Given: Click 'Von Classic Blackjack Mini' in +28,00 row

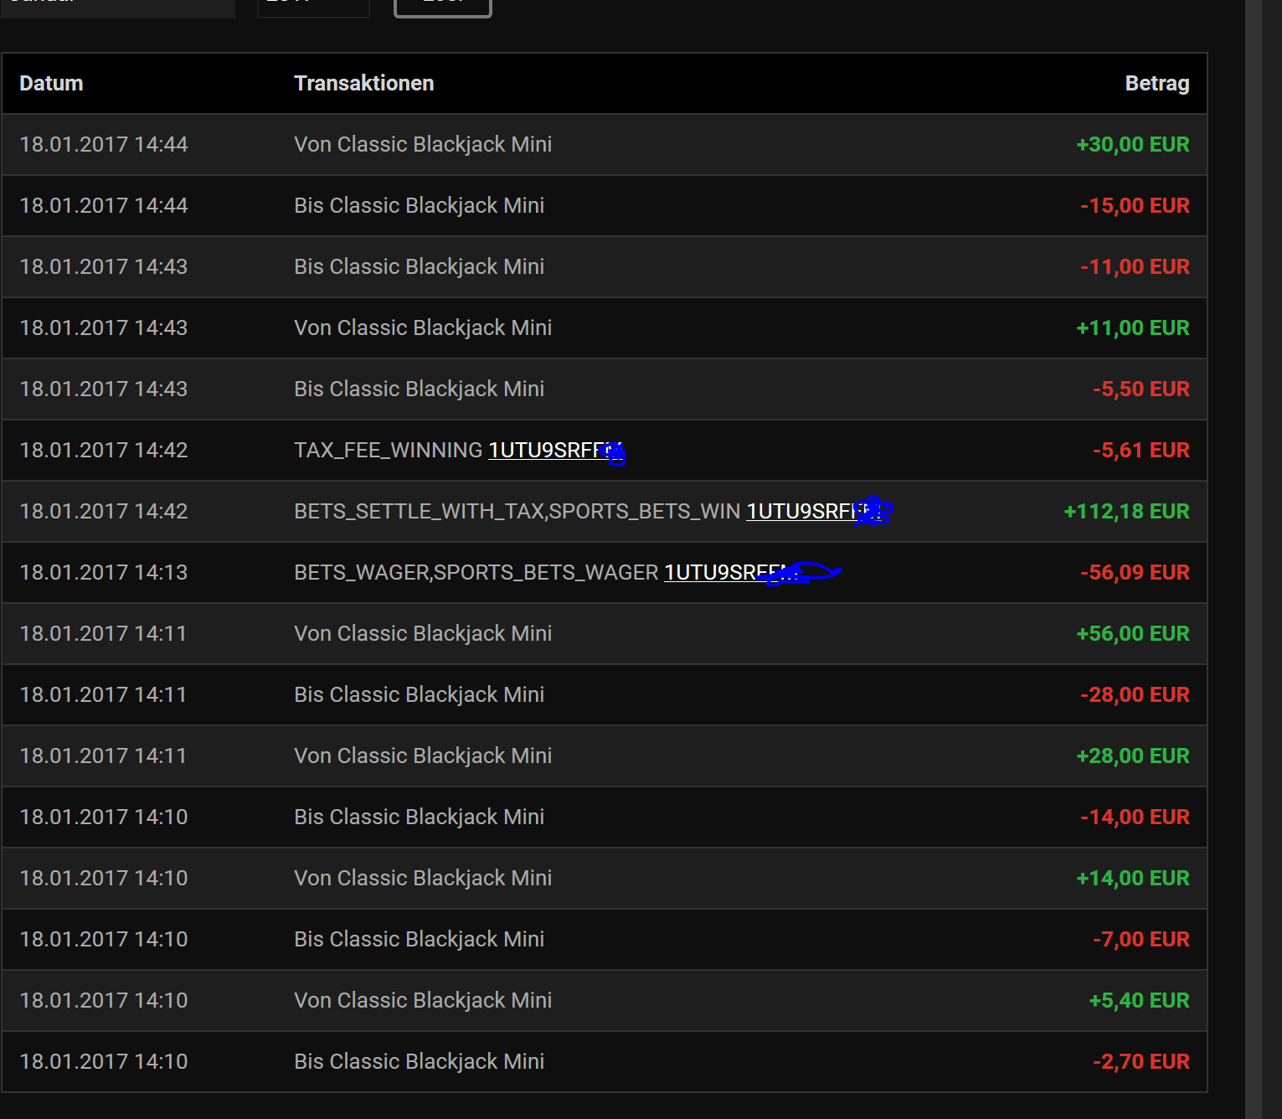Looking at the screenshot, I should pyautogui.click(x=423, y=755).
